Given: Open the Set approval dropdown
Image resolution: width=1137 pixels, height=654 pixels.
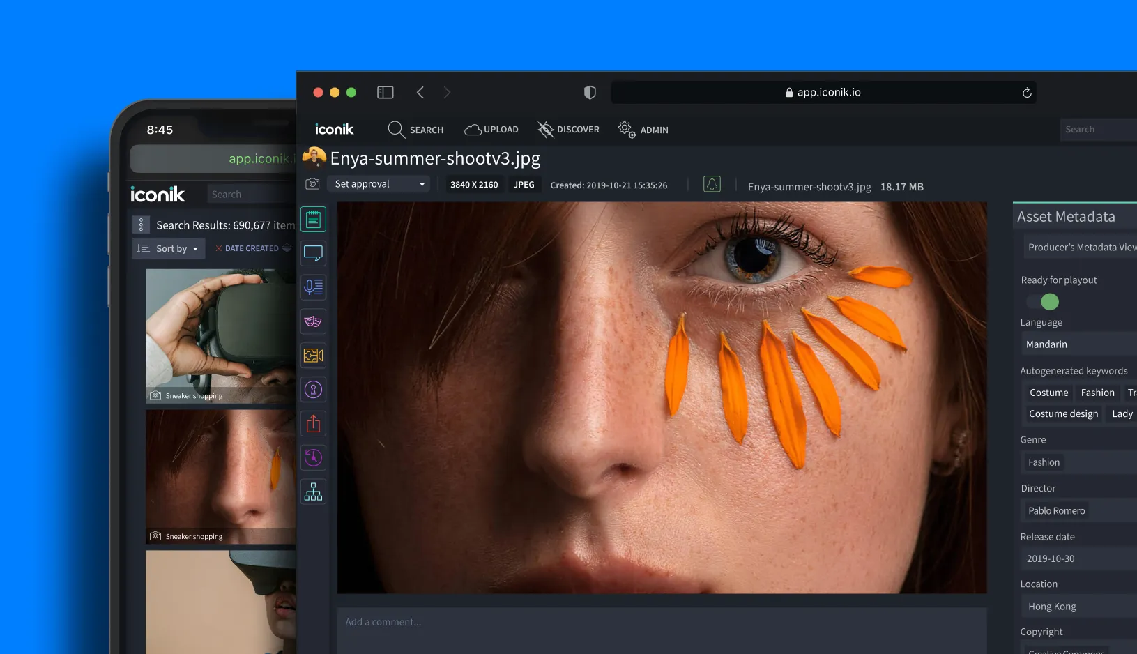Looking at the screenshot, I should pyautogui.click(x=379, y=183).
